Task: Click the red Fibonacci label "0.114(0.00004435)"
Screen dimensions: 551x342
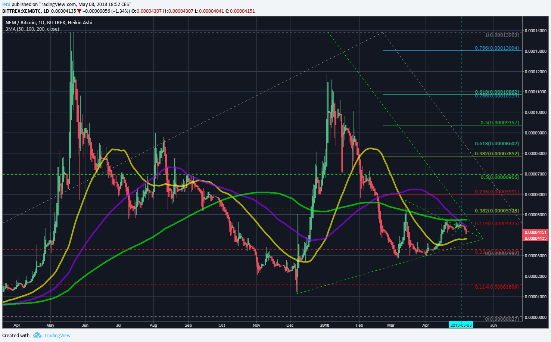Action: [x=497, y=223]
